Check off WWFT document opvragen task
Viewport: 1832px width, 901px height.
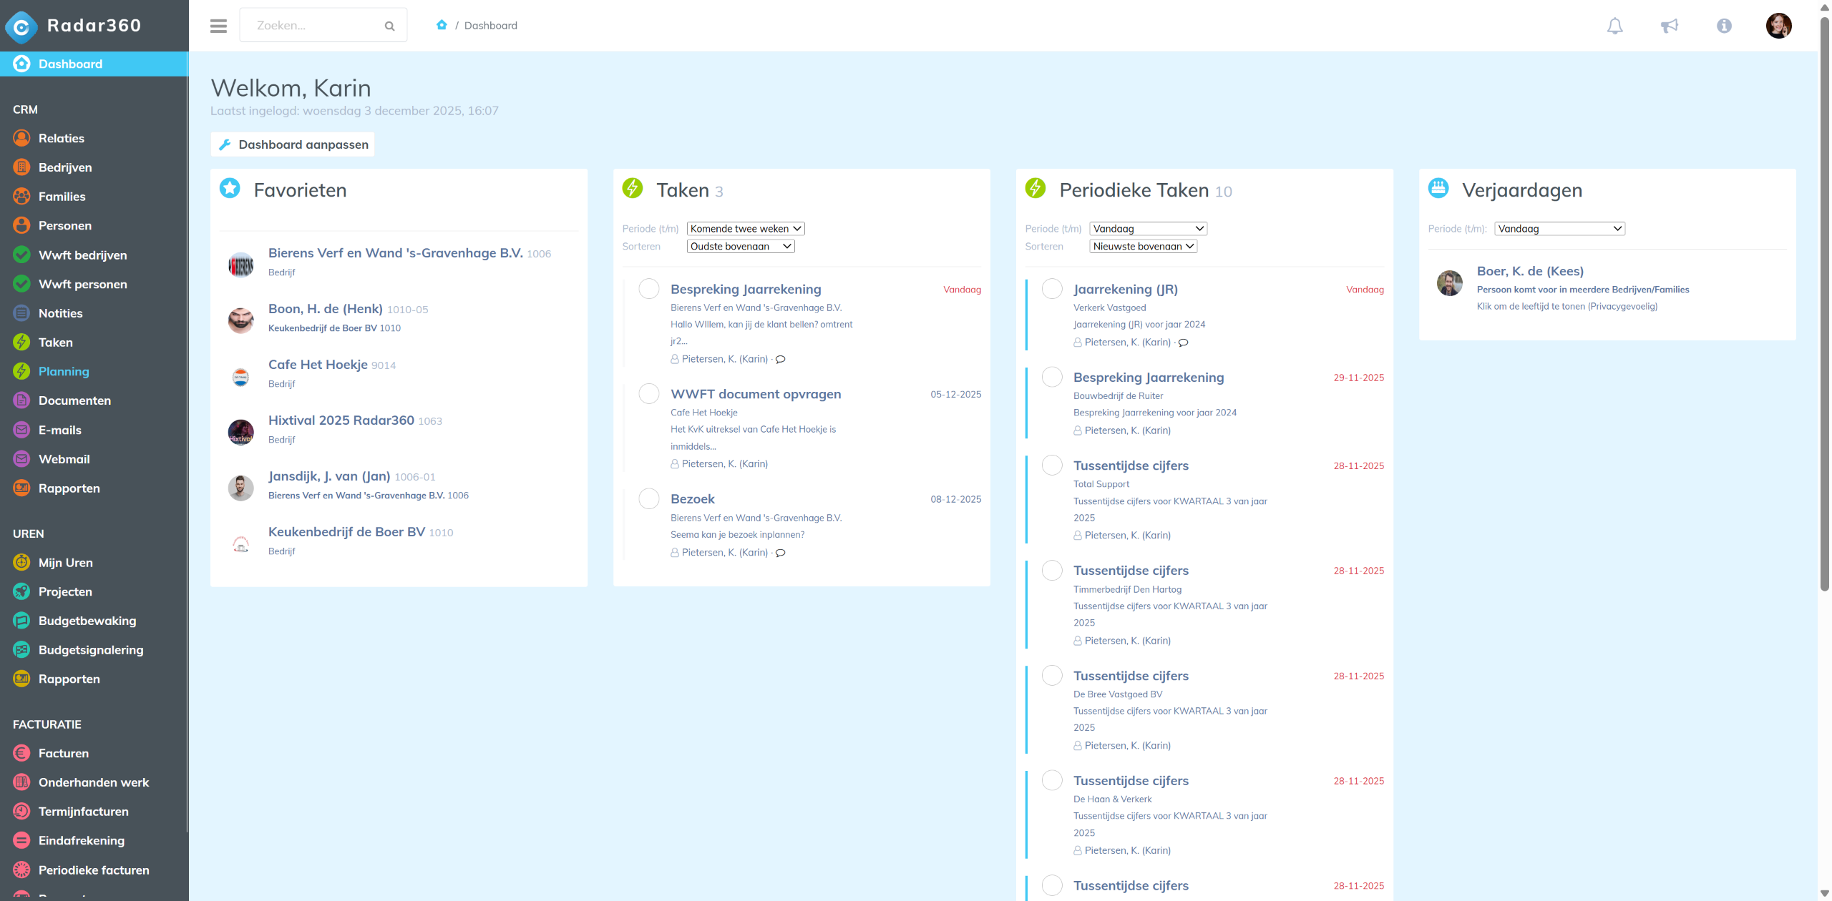648,394
